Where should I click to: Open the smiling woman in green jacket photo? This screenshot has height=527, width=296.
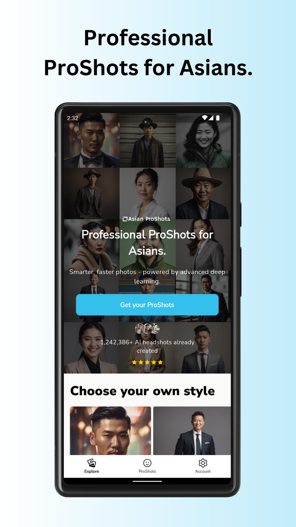[x=203, y=140]
